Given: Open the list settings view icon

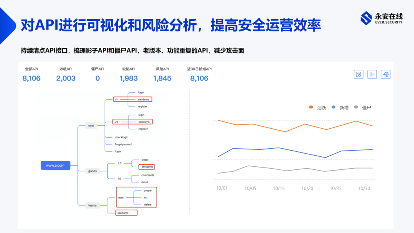Looking at the screenshot, I should (358, 74).
